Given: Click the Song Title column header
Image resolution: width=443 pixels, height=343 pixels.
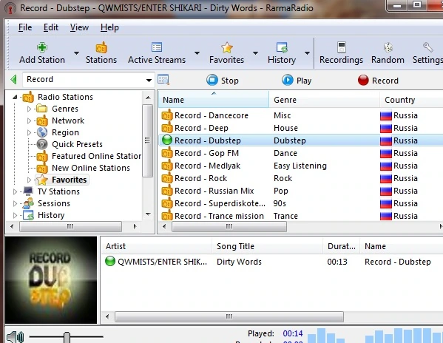Looking at the screenshot, I should click(x=267, y=246).
